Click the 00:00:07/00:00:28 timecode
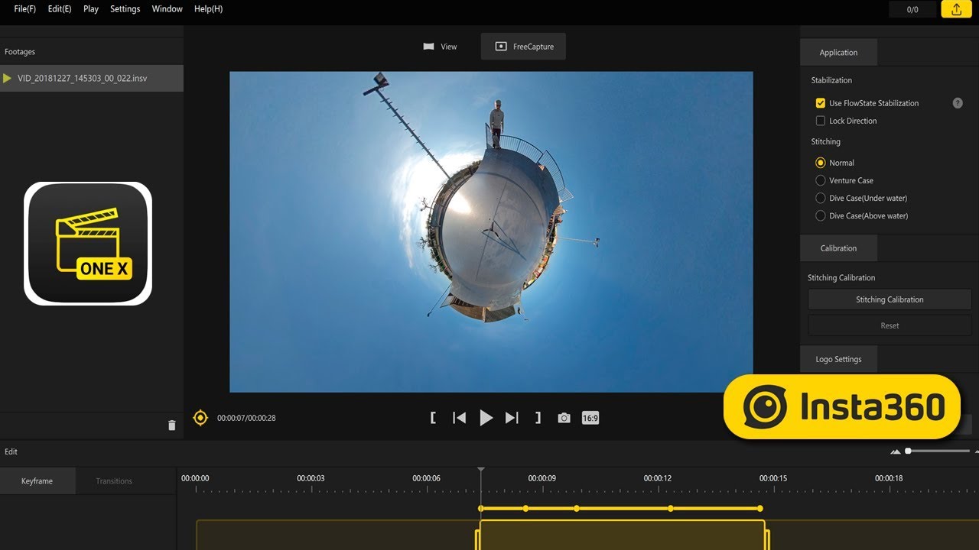 tap(246, 418)
